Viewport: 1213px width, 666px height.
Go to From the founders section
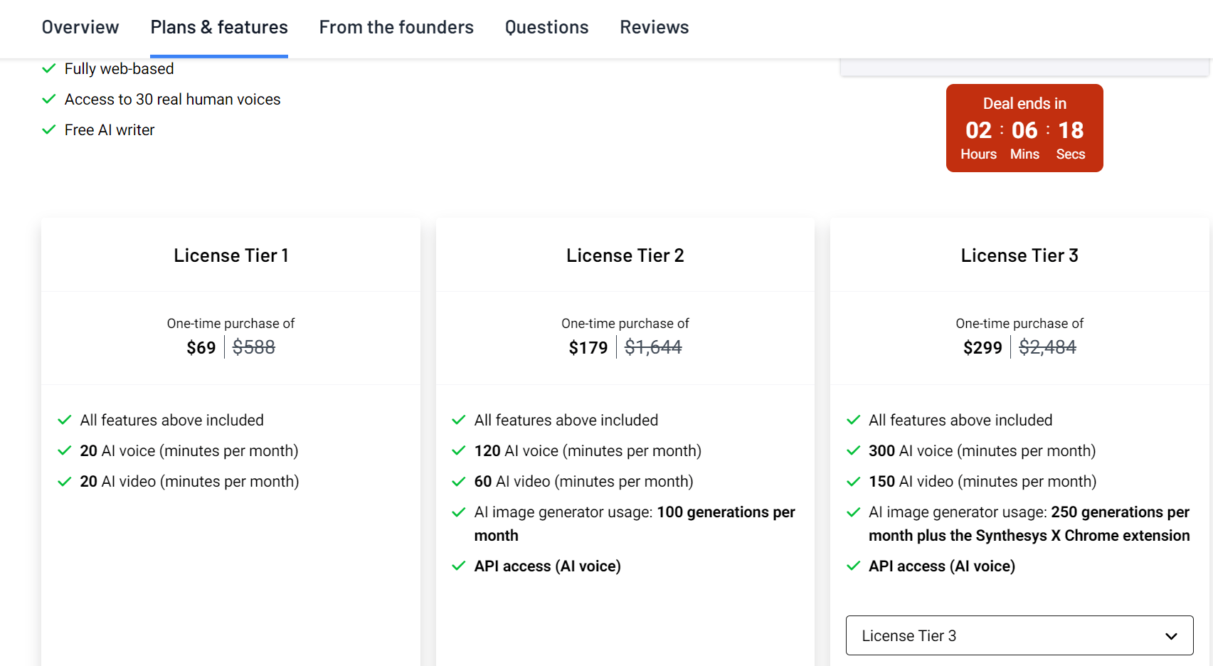click(x=396, y=27)
